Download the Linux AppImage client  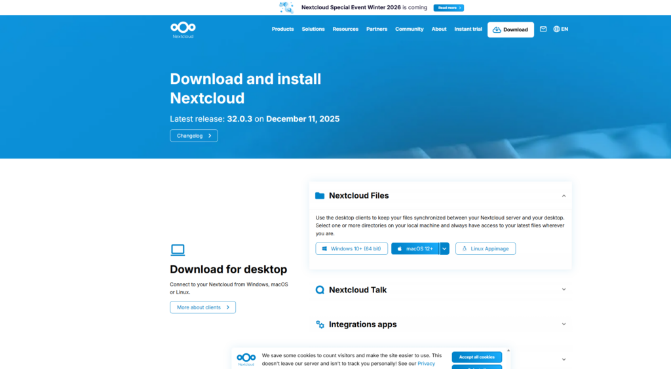[485, 249]
